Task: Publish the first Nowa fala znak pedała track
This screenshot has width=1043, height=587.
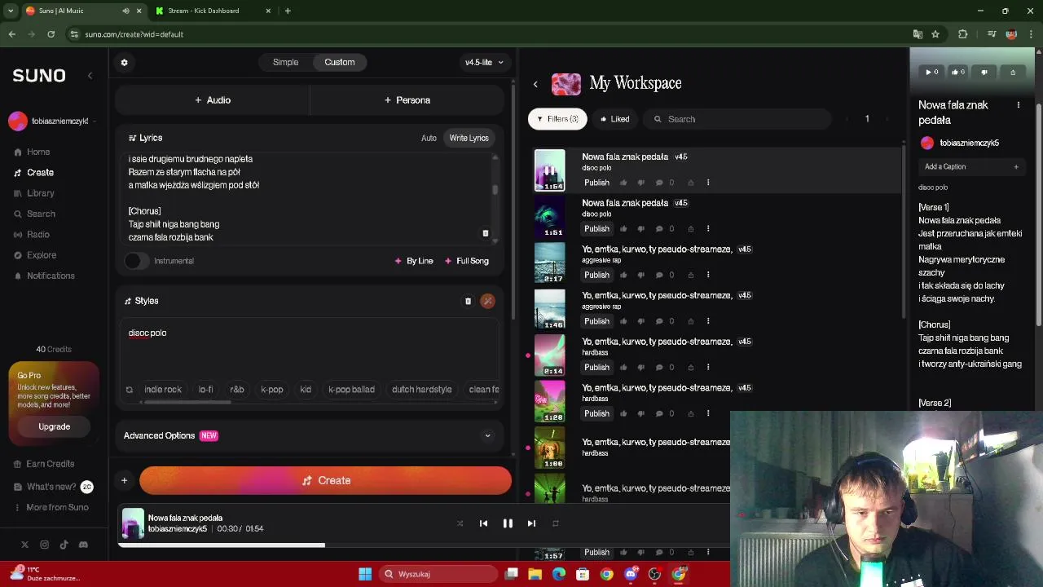Action: [596, 183]
